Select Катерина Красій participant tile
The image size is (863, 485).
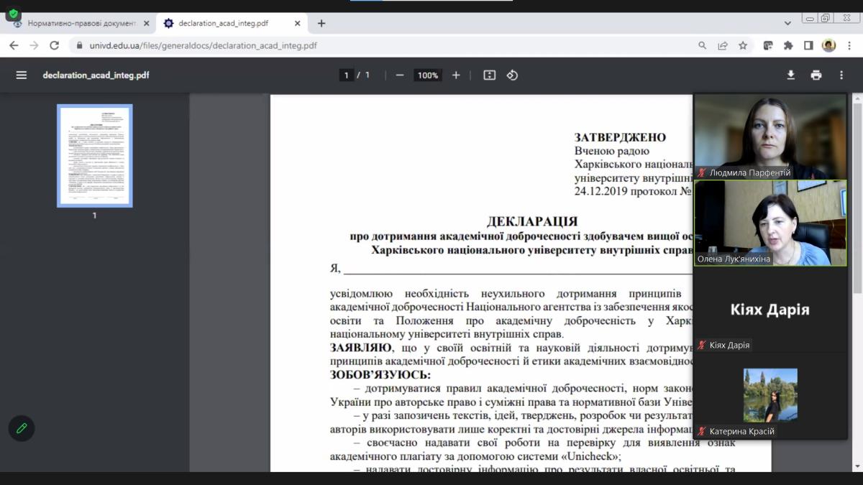pos(770,396)
